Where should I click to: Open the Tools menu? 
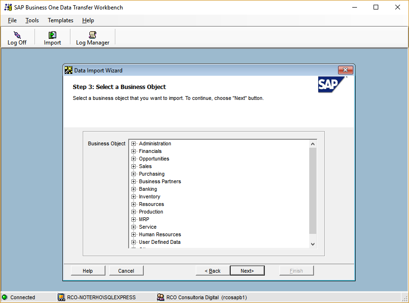tap(32, 20)
